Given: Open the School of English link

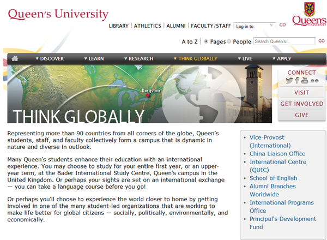Looking at the screenshot, I should click(x=274, y=178).
